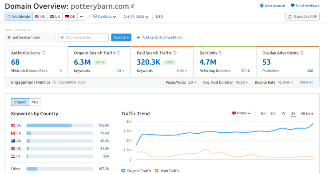Click the 308 publishers value
The image size is (333, 174).
click(x=310, y=71)
